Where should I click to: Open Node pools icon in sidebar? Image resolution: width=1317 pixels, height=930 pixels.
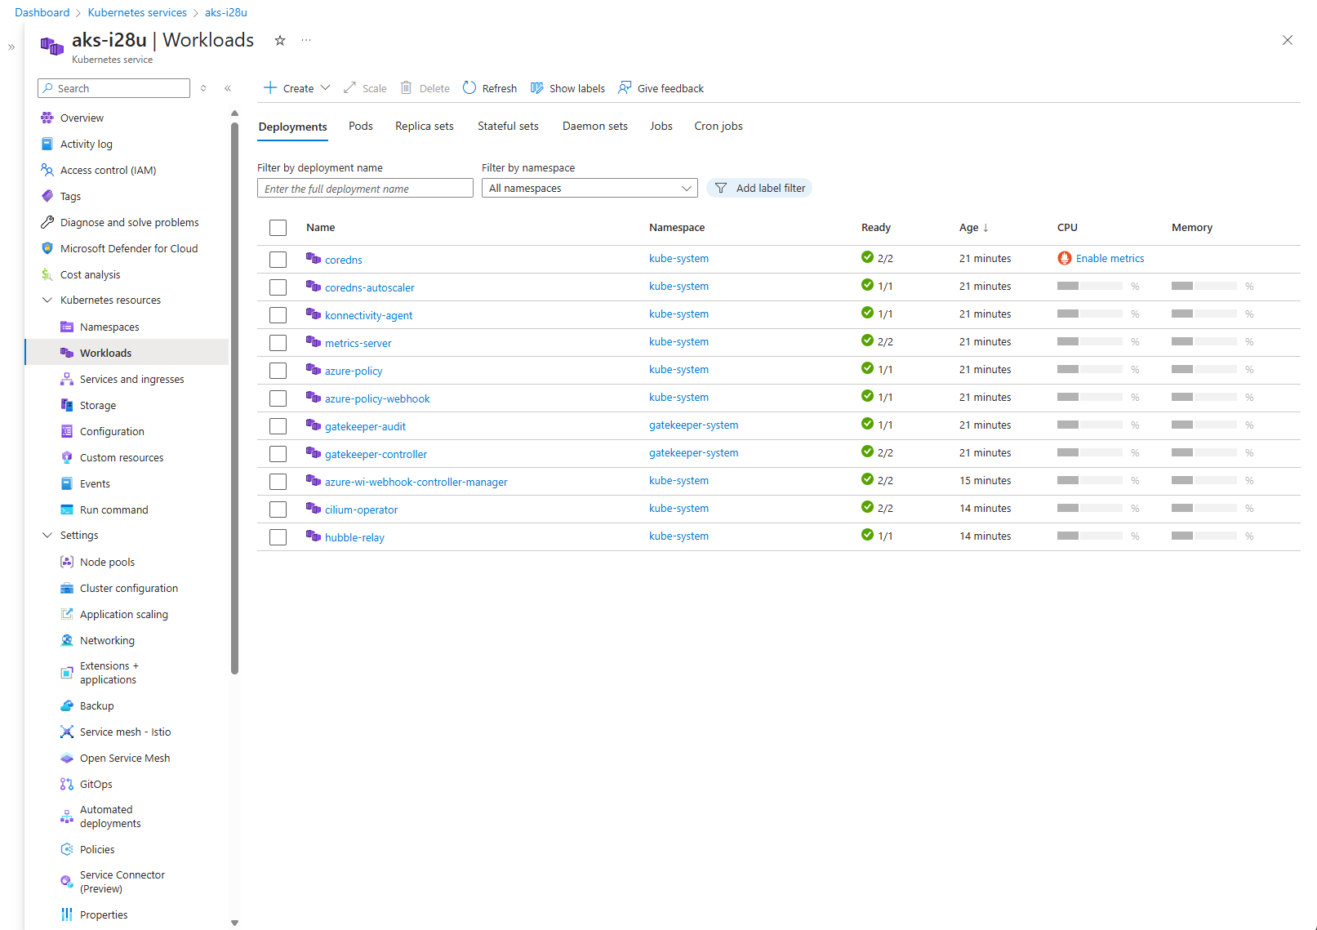click(x=67, y=562)
